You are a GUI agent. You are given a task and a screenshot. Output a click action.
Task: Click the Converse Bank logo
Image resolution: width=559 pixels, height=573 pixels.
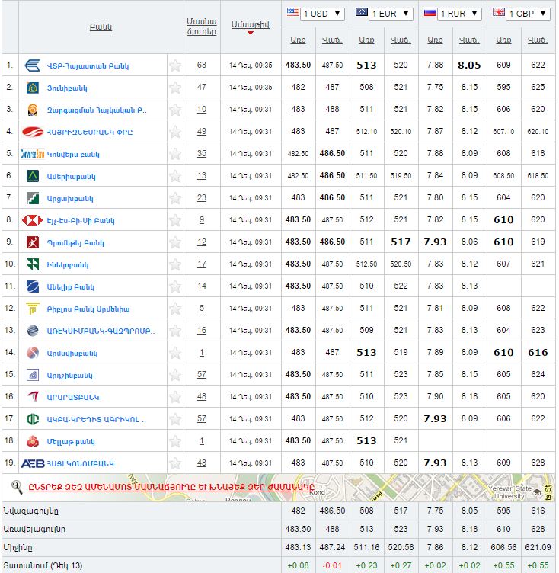click(32, 154)
